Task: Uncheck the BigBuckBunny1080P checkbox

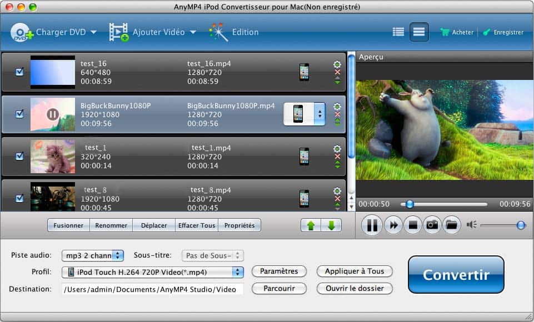Action: 19,114
